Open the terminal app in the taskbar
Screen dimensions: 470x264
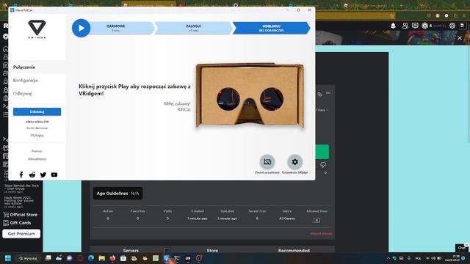coord(177,258)
